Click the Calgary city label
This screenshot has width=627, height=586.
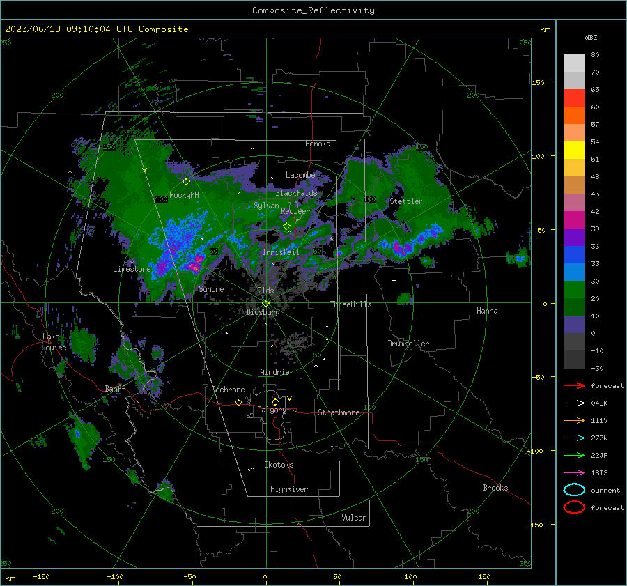click(272, 410)
